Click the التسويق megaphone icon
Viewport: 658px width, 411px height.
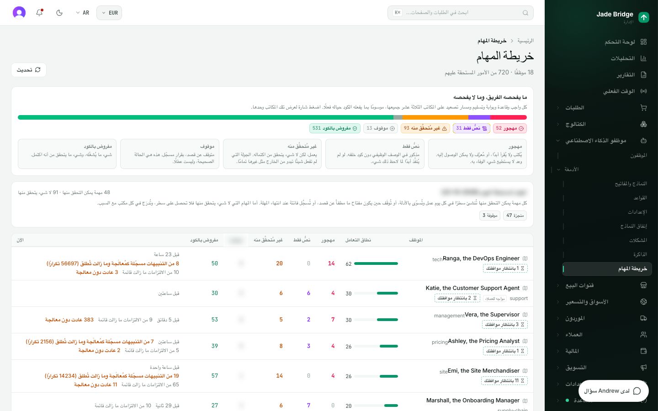(643, 368)
